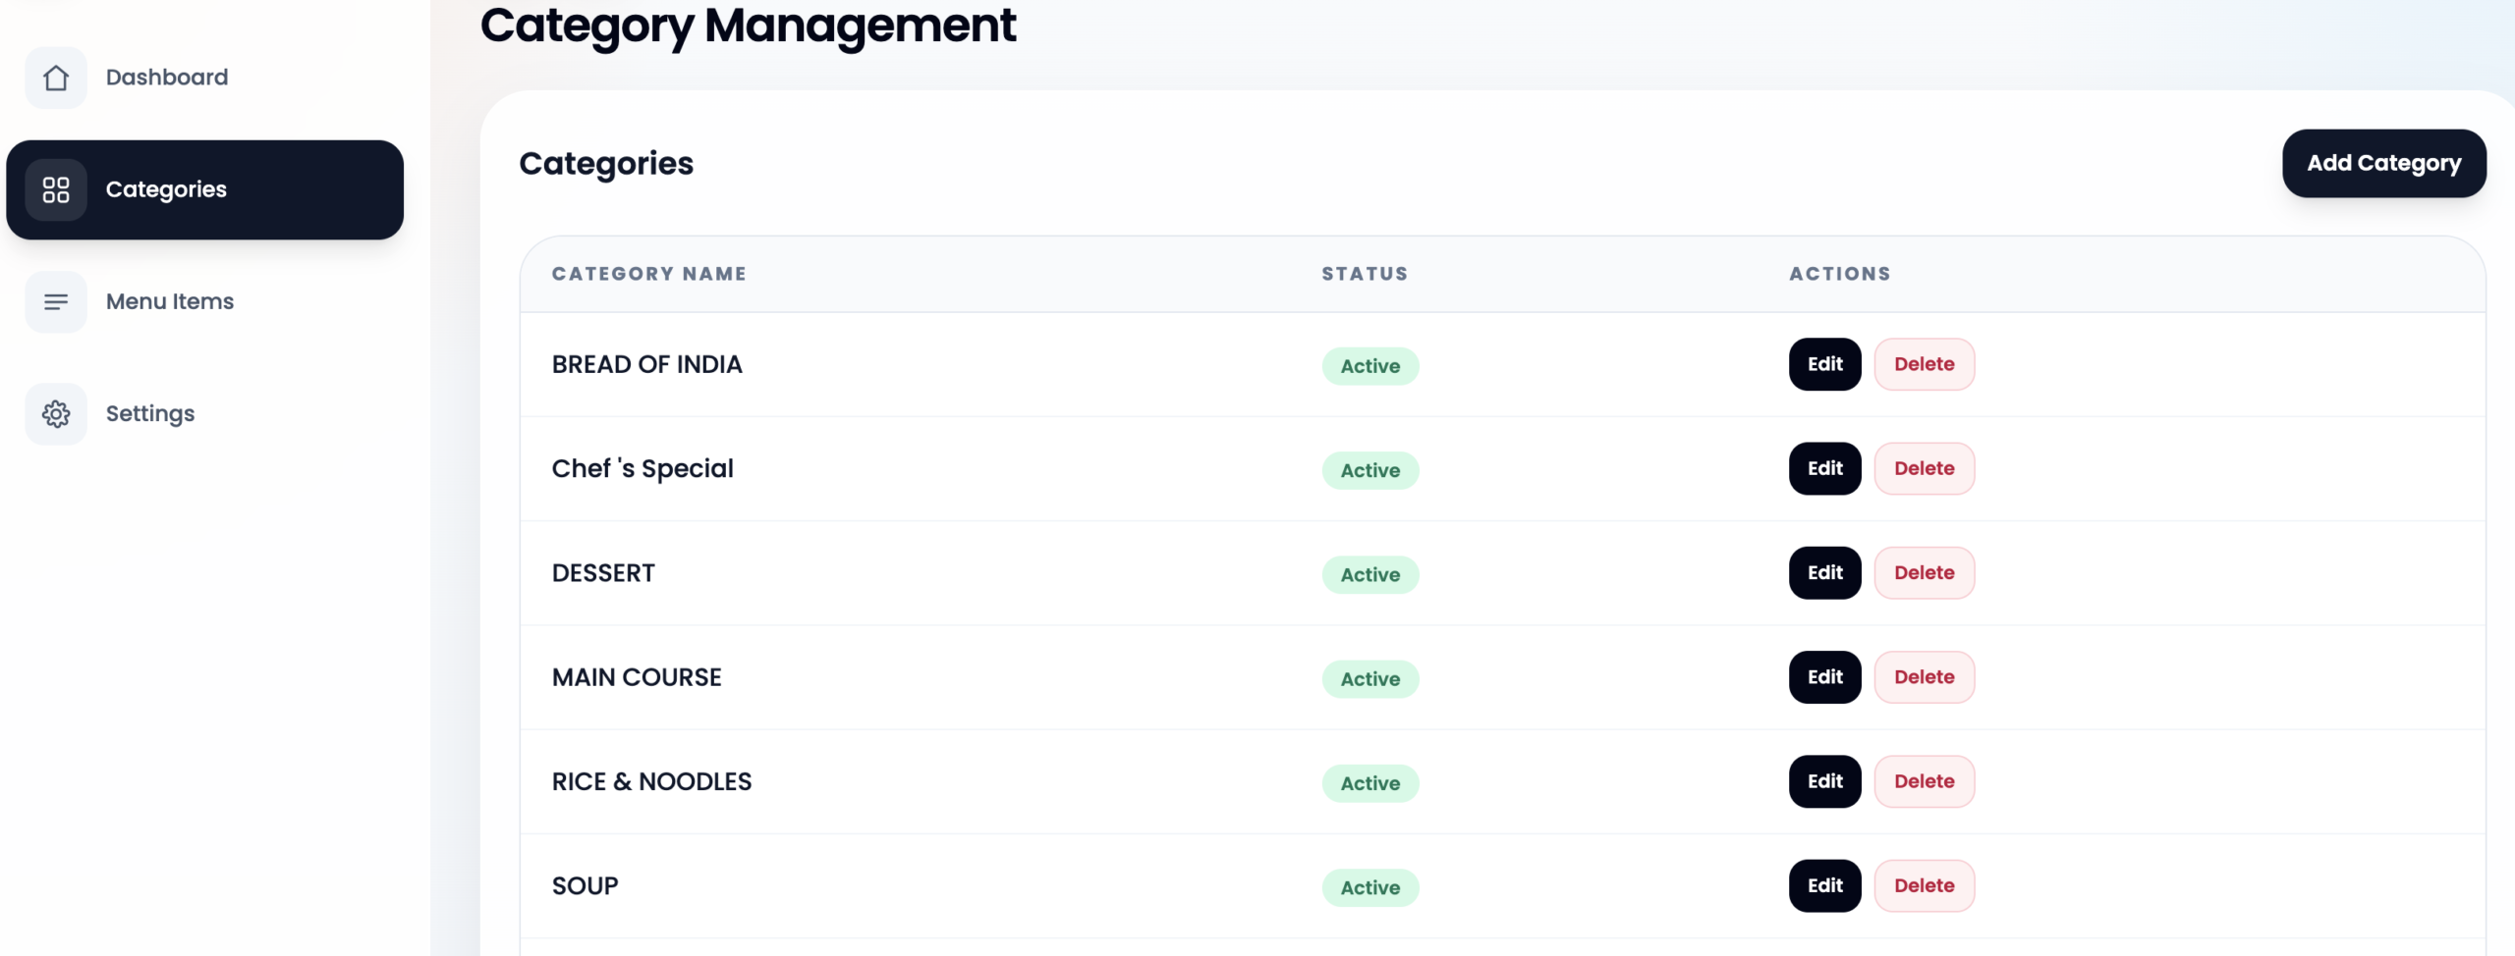Click the Categories grid icon
Screen dimensions: 2515x956
pos(56,189)
